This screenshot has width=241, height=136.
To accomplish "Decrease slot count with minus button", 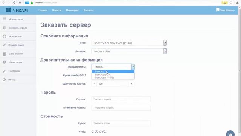I will point(94,84).
